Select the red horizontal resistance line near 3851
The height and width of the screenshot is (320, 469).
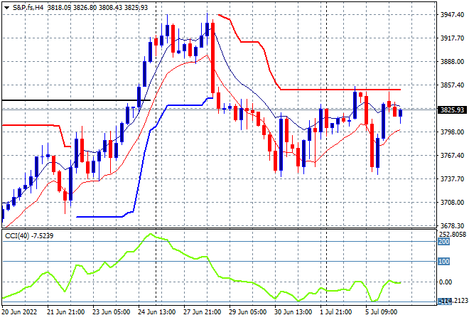(x=340, y=90)
